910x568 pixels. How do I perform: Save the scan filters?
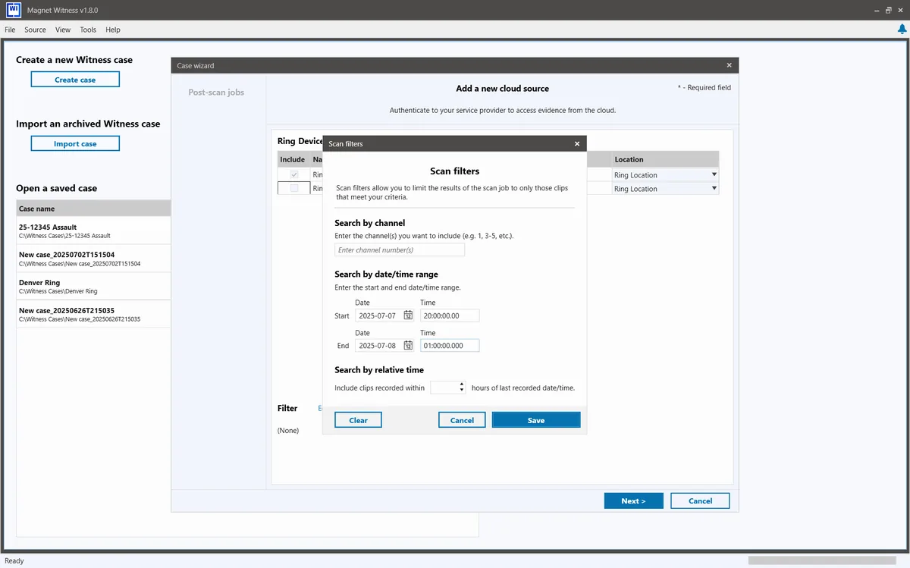coord(536,420)
